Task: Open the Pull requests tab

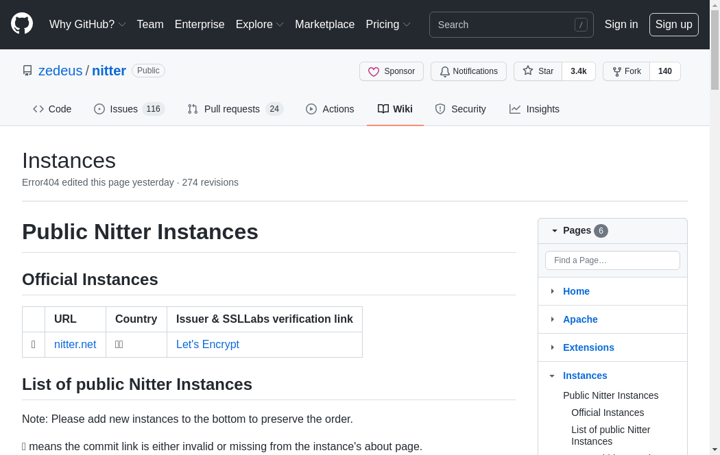Action: [235, 109]
